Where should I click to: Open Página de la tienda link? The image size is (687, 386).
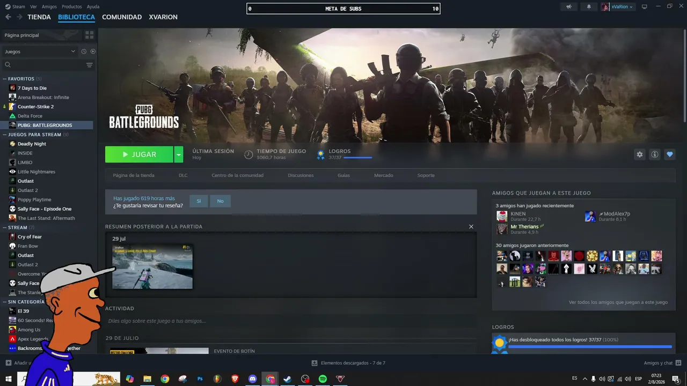coord(134,175)
